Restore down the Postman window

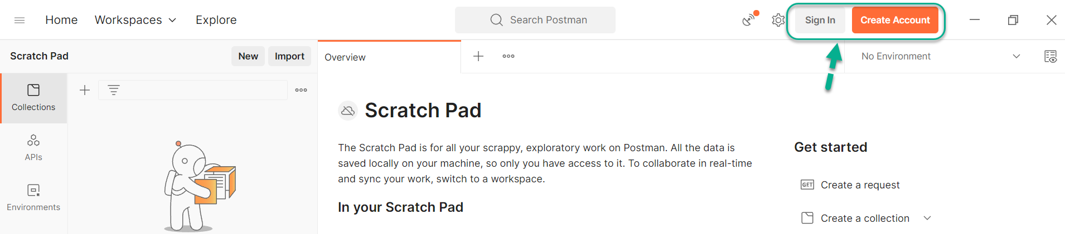(x=1013, y=20)
